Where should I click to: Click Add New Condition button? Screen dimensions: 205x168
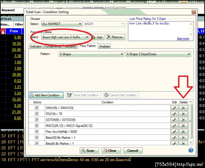pyautogui.click(x=46, y=95)
